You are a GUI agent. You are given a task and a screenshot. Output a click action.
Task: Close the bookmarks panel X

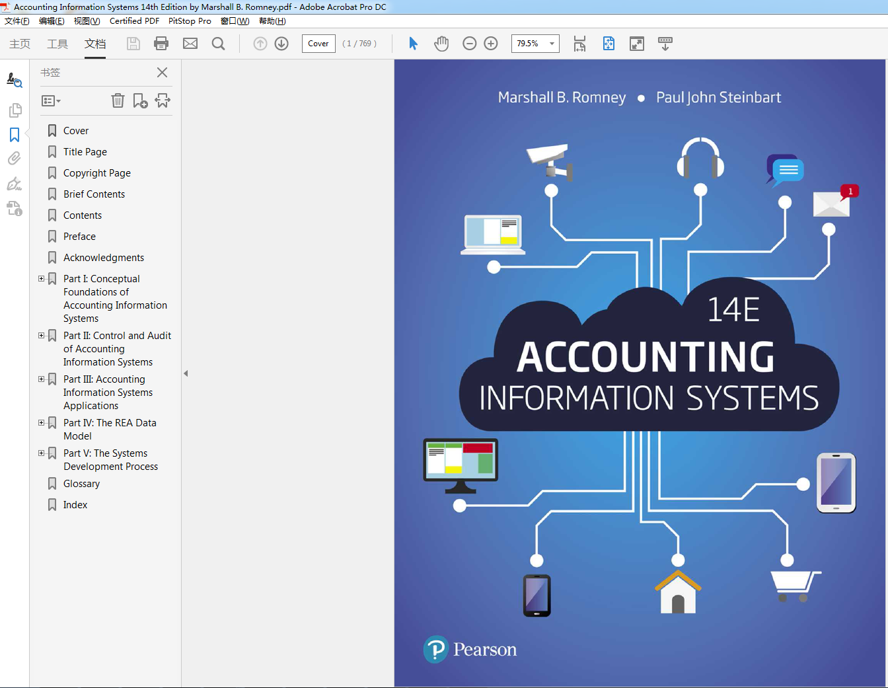coord(162,73)
